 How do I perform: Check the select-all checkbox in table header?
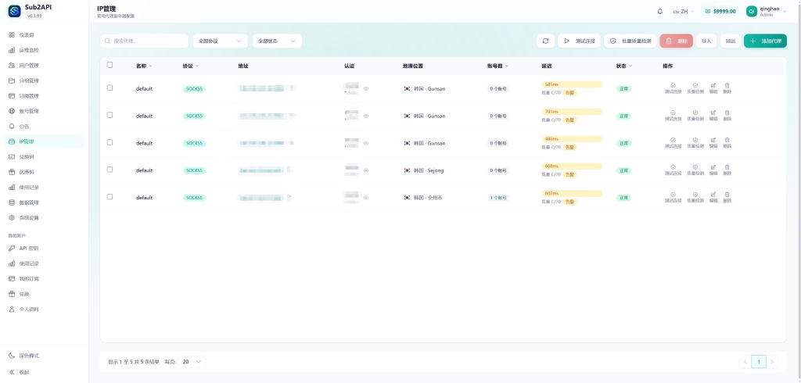[x=110, y=65]
